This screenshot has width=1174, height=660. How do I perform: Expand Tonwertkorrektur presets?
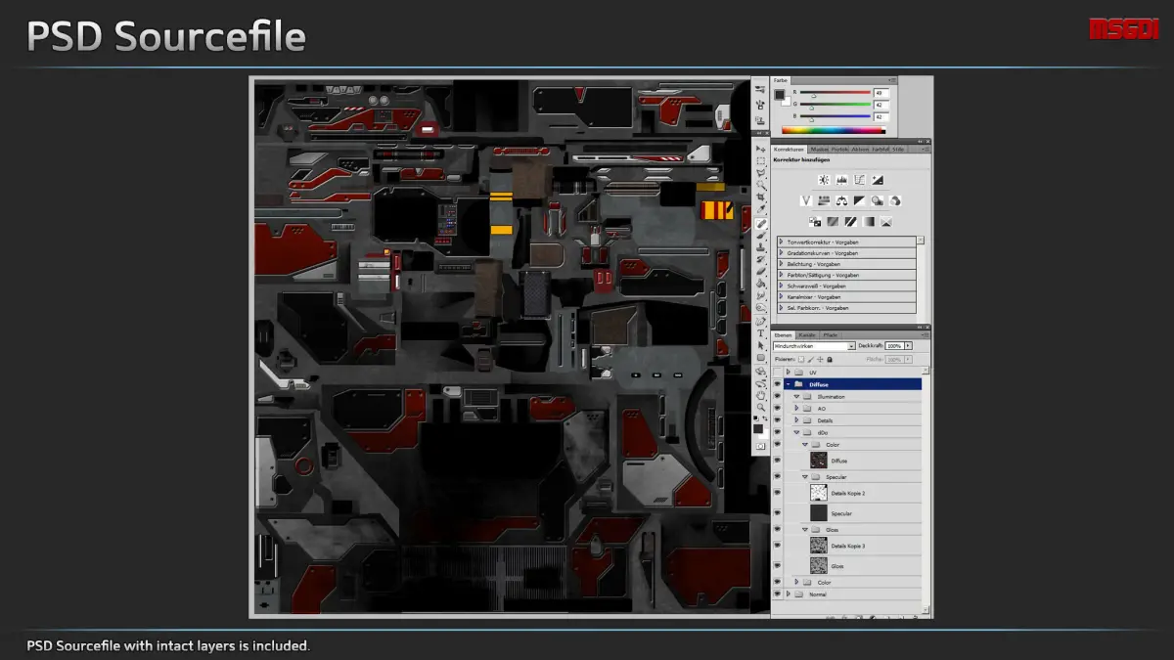[781, 242]
